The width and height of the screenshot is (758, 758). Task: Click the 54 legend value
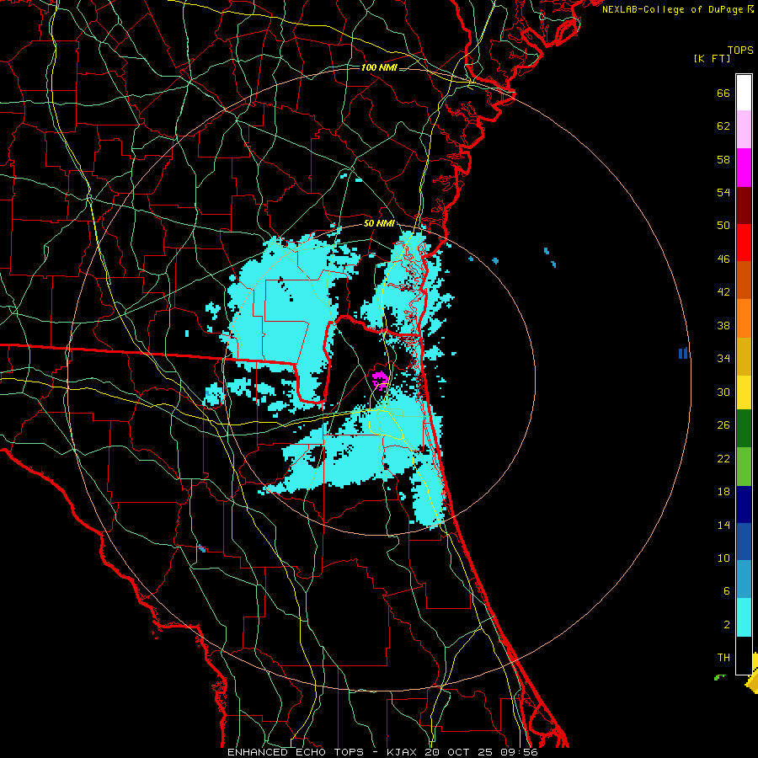pos(723,192)
